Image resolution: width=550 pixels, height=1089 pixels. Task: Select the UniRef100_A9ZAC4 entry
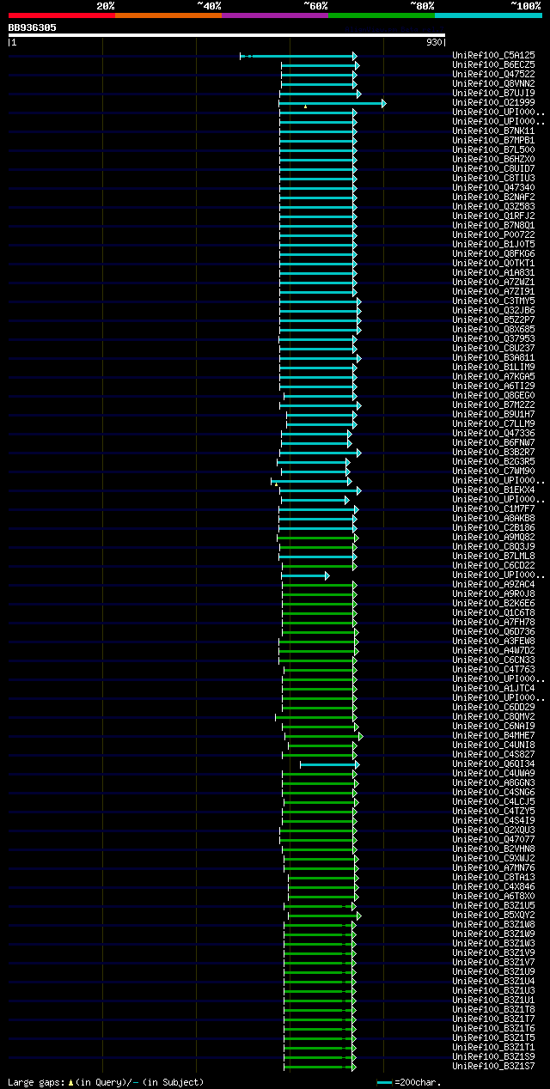(493, 584)
